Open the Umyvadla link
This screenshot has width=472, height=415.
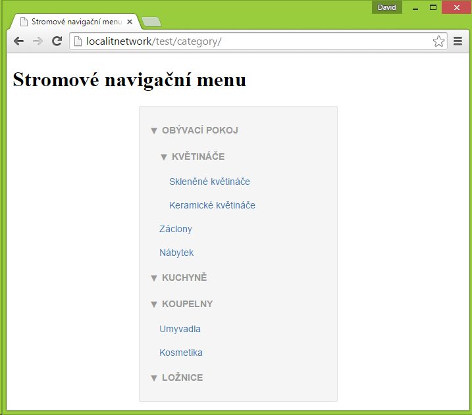(180, 329)
